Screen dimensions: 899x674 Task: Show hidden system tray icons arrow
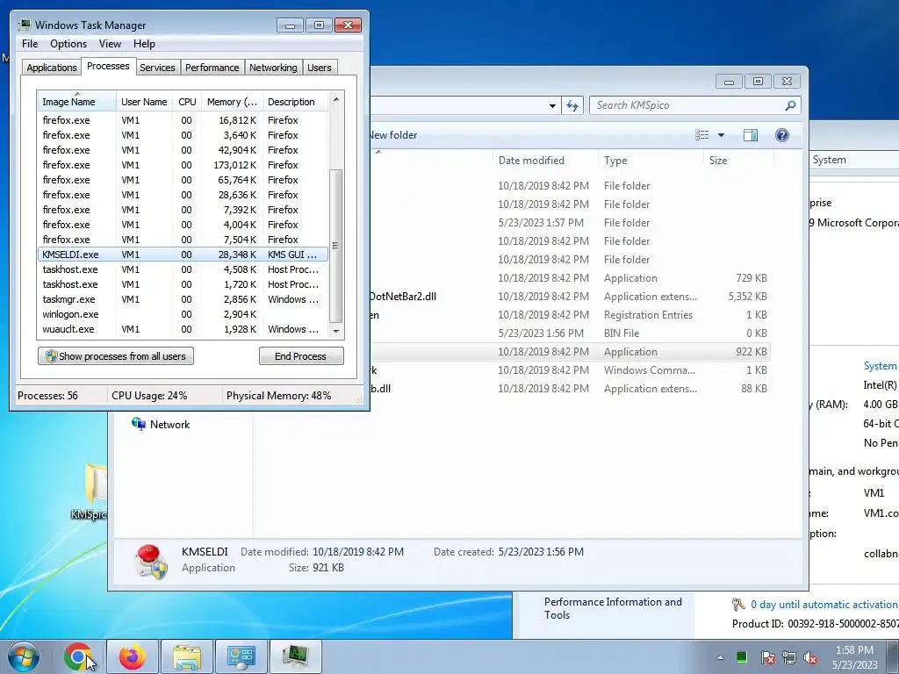click(720, 657)
